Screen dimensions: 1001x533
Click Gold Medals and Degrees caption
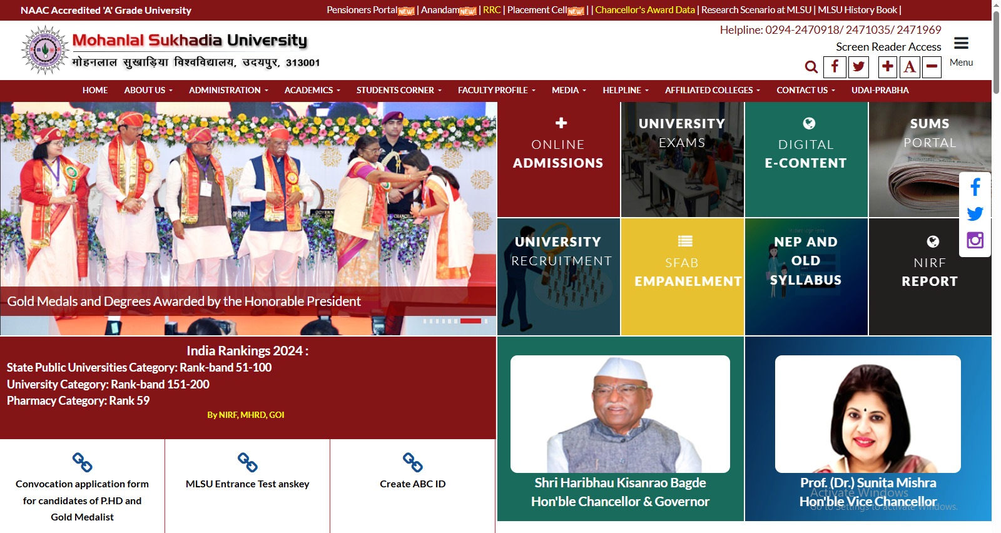pyautogui.click(x=184, y=302)
